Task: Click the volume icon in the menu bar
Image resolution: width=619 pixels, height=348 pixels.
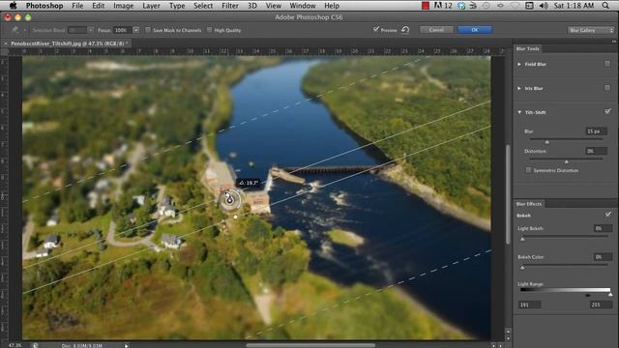Action: [x=544, y=6]
